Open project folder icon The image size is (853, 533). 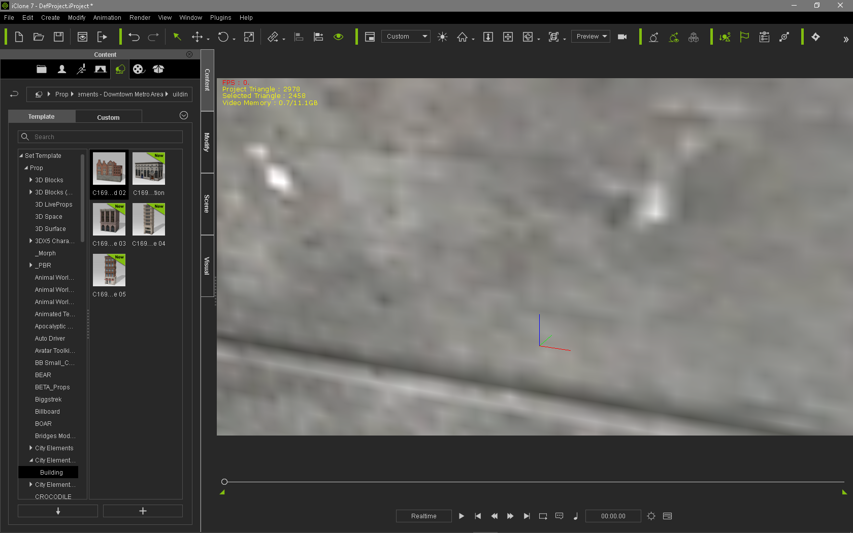click(x=39, y=37)
